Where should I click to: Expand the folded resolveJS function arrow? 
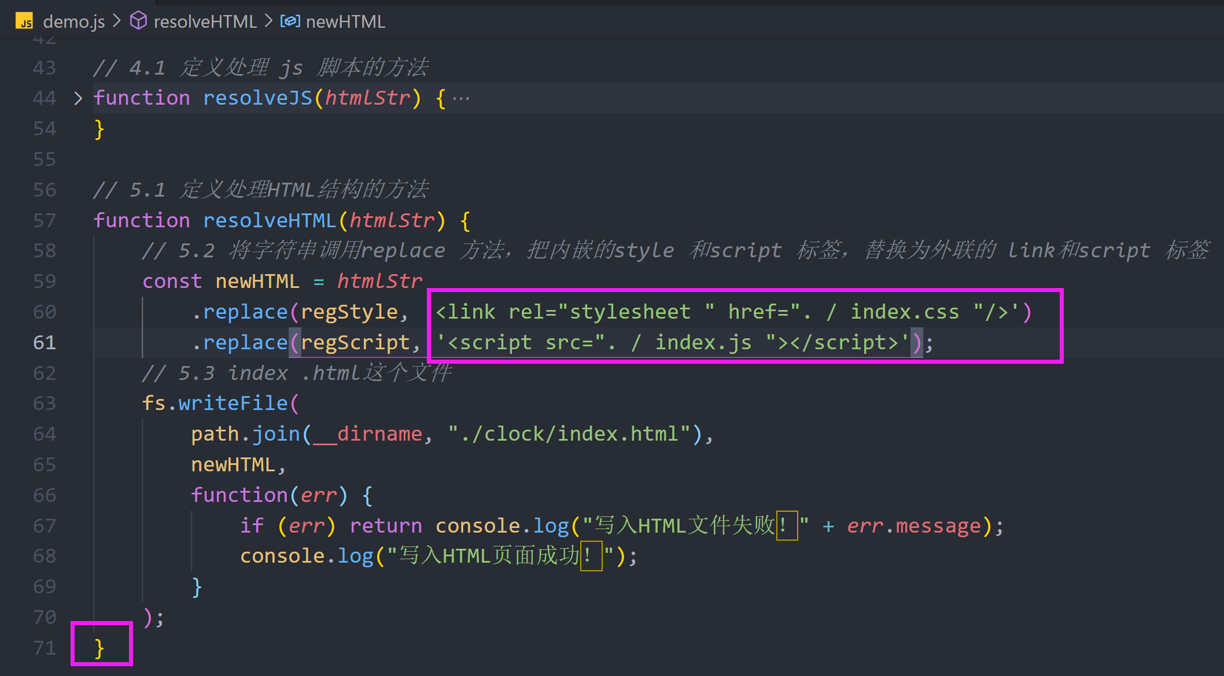pyautogui.click(x=78, y=98)
